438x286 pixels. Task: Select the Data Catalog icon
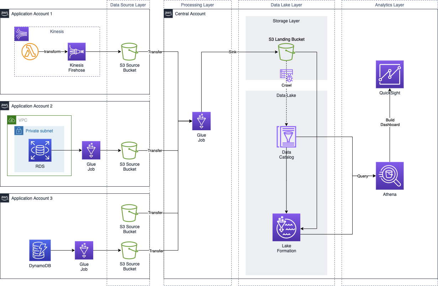pyautogui.click(x=286, y=137)
